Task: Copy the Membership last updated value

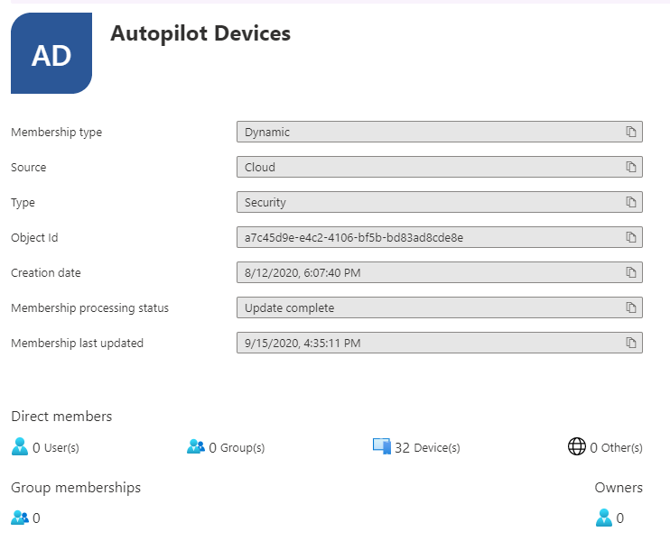Action: tap(630, 343)
